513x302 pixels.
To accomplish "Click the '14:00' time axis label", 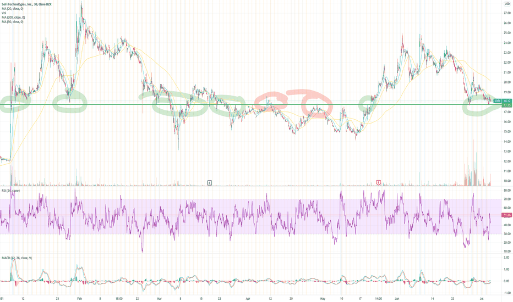I will (379, 298).
